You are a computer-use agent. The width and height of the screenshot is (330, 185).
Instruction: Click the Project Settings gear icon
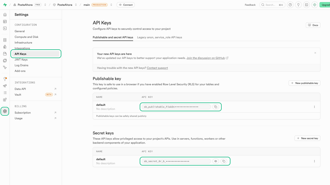click(5, 111)
